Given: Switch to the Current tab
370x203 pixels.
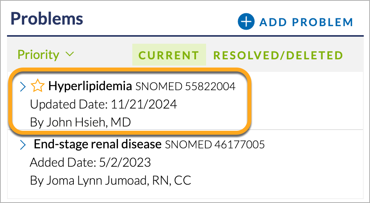Looking at the screenshot, I should [x=169, y=55].
